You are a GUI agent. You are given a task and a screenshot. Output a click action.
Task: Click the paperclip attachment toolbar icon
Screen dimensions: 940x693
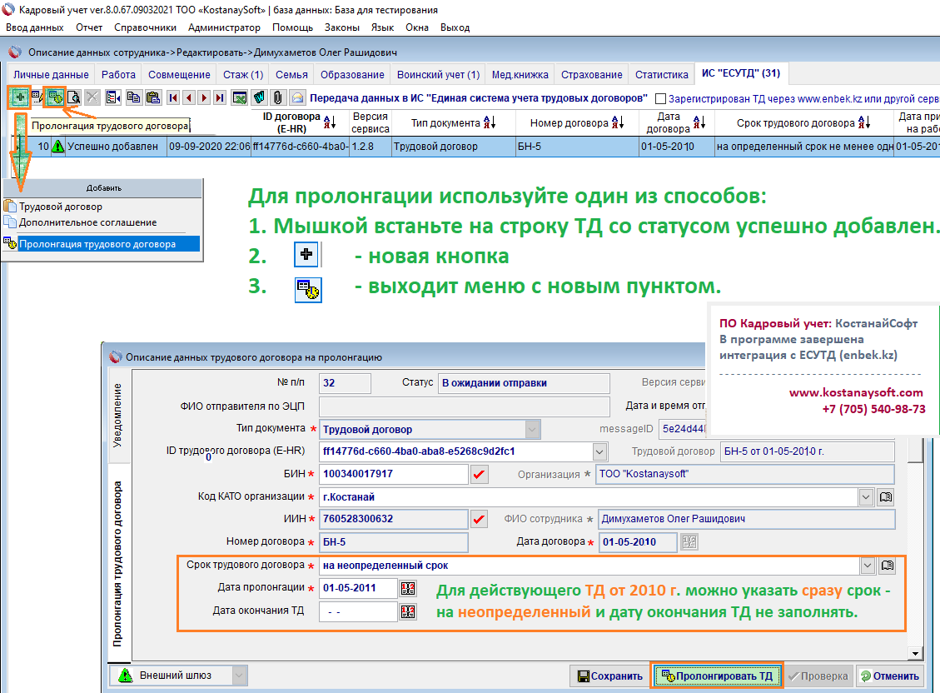pos(277,97)
